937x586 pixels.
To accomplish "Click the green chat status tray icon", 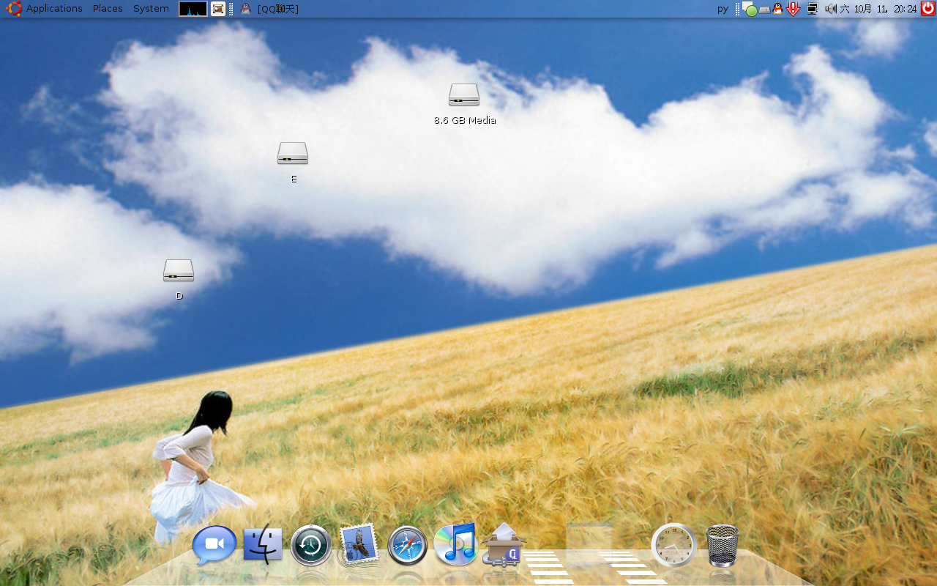I will tap(750, 10).
